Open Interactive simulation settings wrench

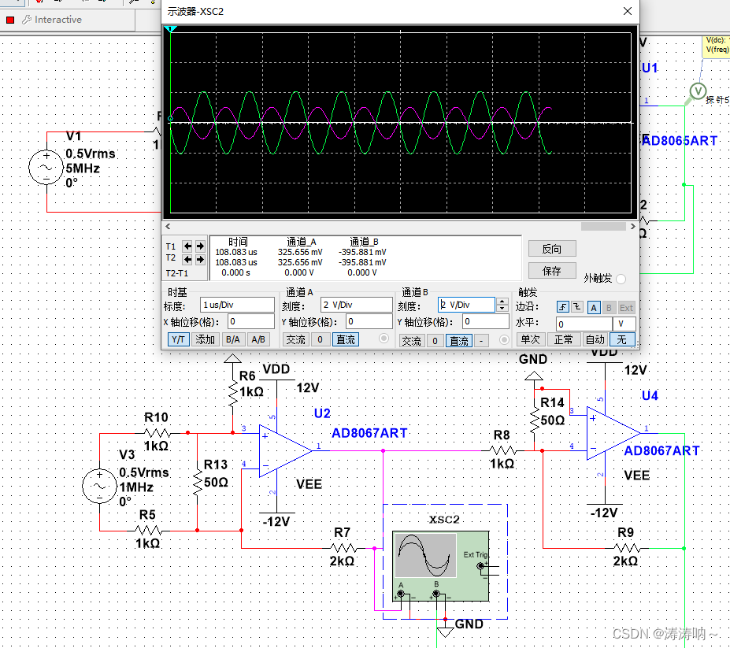coord(27,20)
